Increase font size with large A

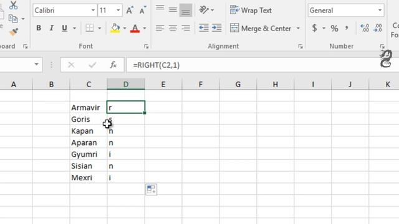tap(130, 11)
